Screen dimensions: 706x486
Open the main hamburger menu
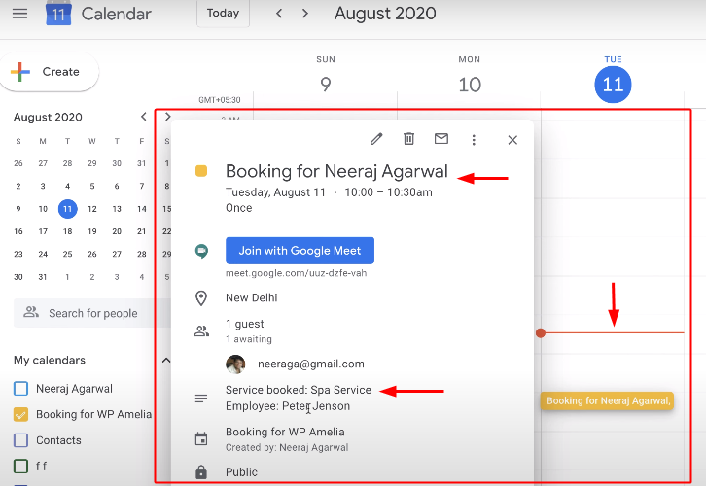coord(19,14)
